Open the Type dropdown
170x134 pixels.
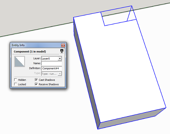[x=60, y=74]
